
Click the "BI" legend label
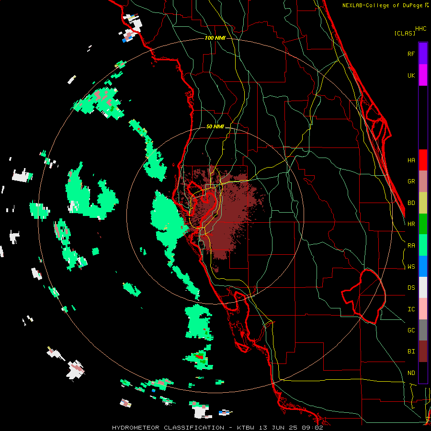coord(411,352)
